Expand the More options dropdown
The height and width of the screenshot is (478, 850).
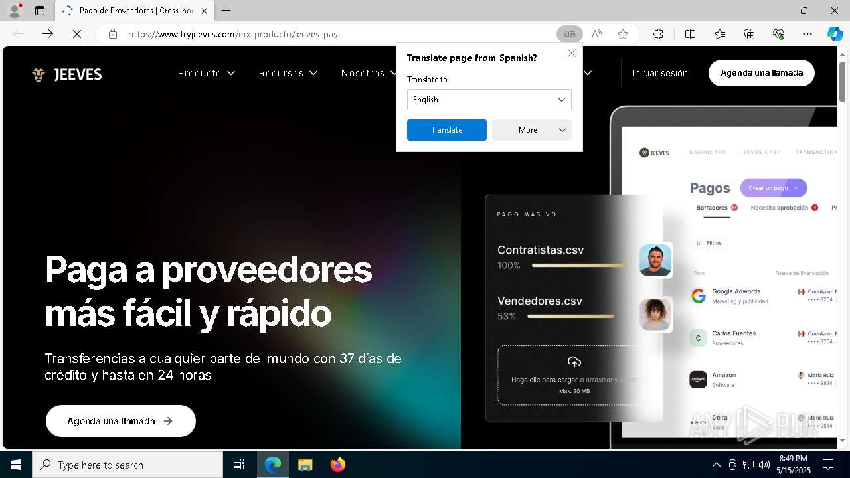click(532, 130)
